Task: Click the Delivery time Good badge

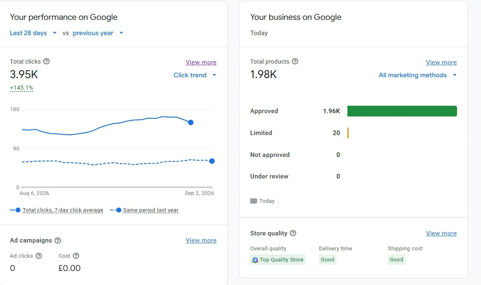Action: click(x=327, y=260)
